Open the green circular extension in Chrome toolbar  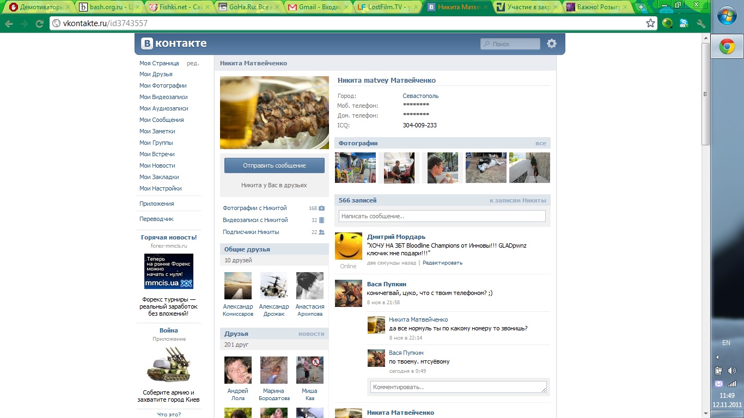click(667, 23)
